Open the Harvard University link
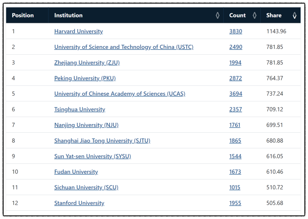This screenshot has height=219, width=308. click(x=78, y=32)
